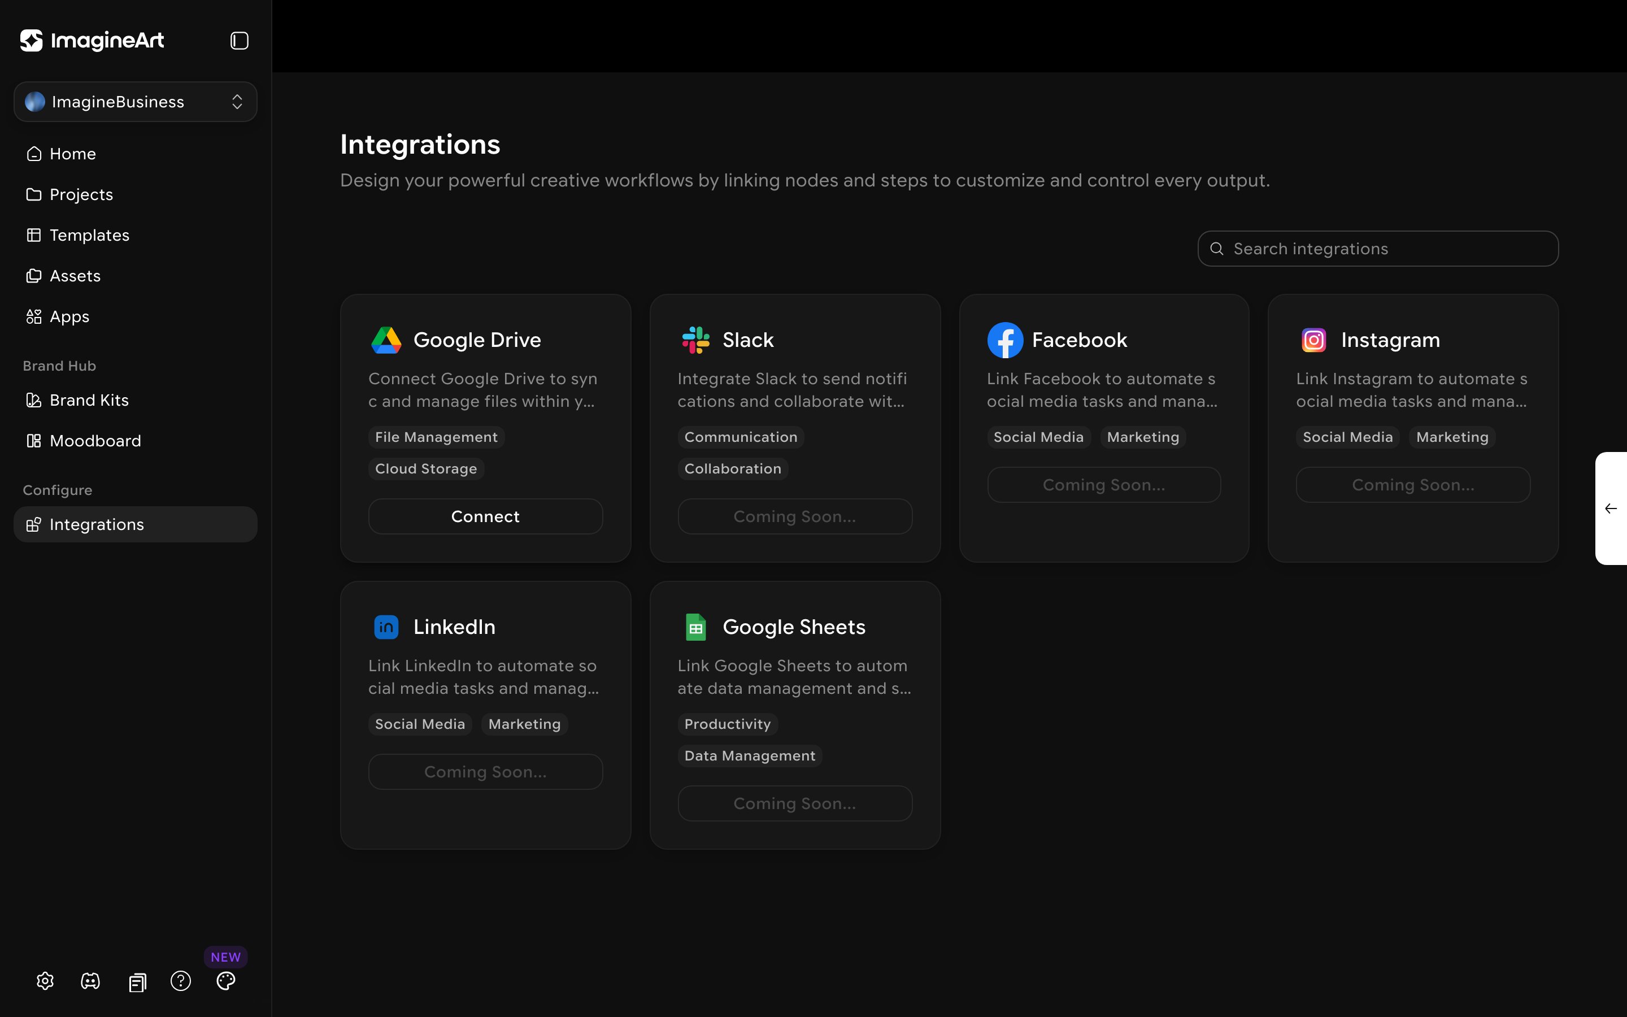Click the Google Sheets logo
The height and width of the screenshot is (1017, 1627).
696,627
